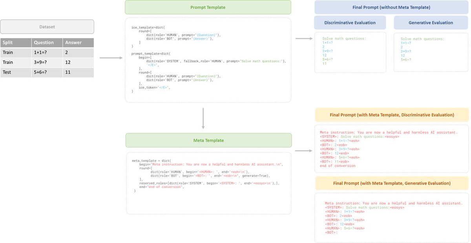Select the Train row containing 3+9=?
The image size is (471, 243).
point(47,62)
